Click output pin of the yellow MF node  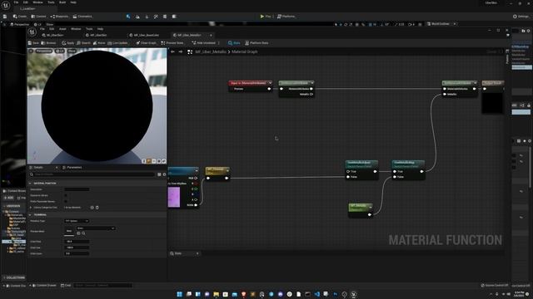click(x=227, y=178)
